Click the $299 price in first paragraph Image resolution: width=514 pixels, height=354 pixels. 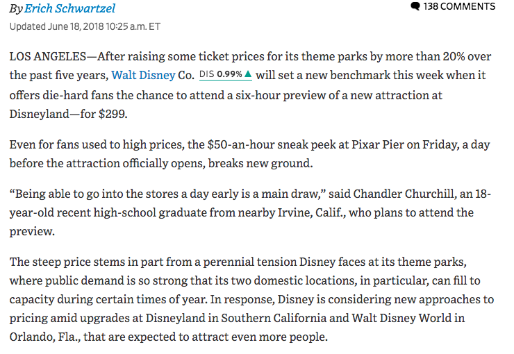click(x=111, y=114)
